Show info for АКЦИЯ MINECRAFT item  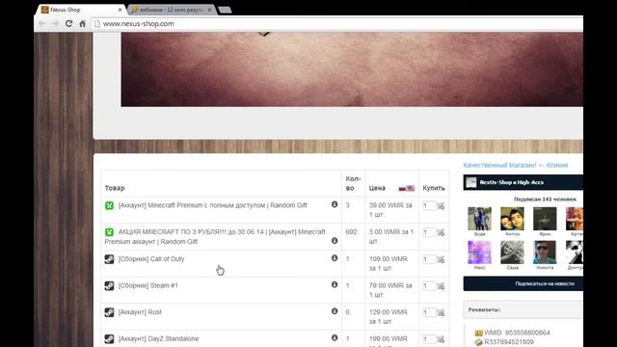(335, 240)
